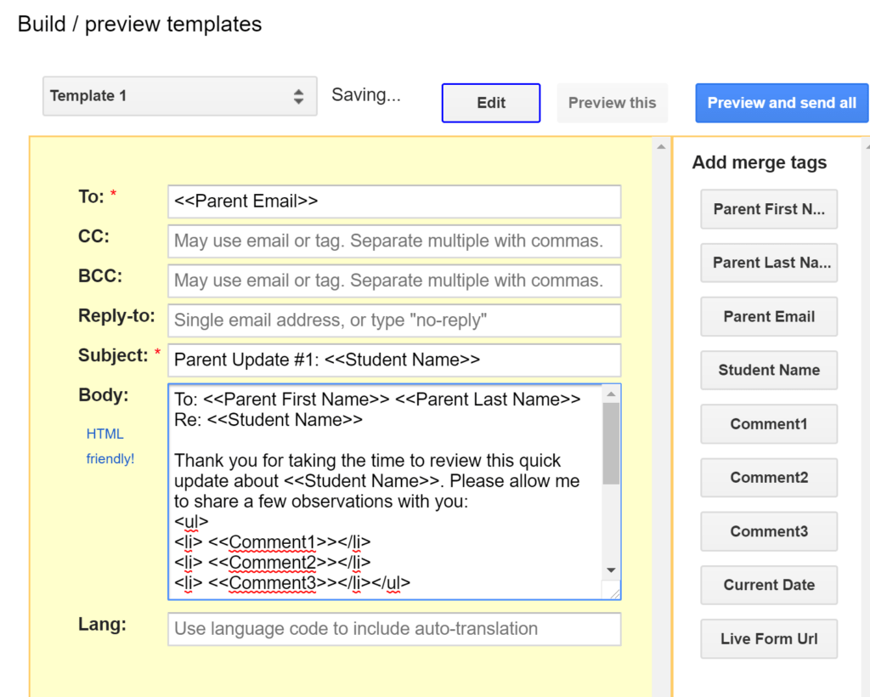870x697 pixels.
Task: Click the Lang language code field
Action: click(x=394, y=629)
